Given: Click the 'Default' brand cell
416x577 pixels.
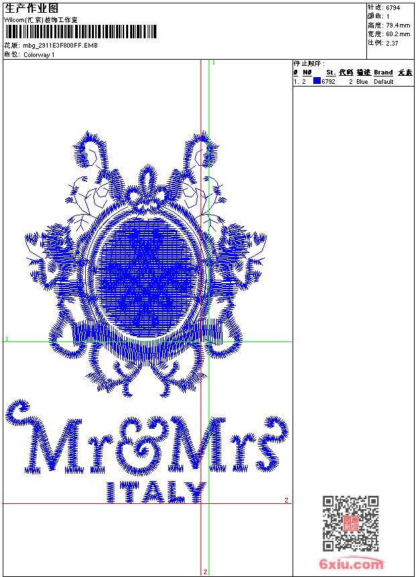Looking at the screenshot, I should (x=384, y=82).
